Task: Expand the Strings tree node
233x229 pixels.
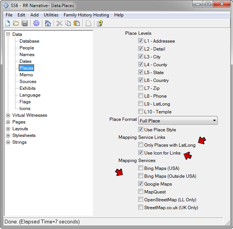Action: (x=8, y=142)
